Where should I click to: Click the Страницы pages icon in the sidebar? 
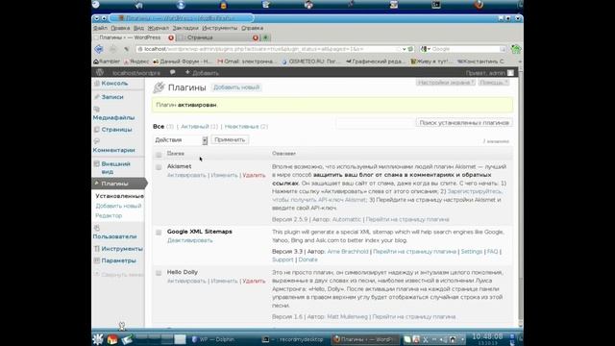tap(97, 130)
